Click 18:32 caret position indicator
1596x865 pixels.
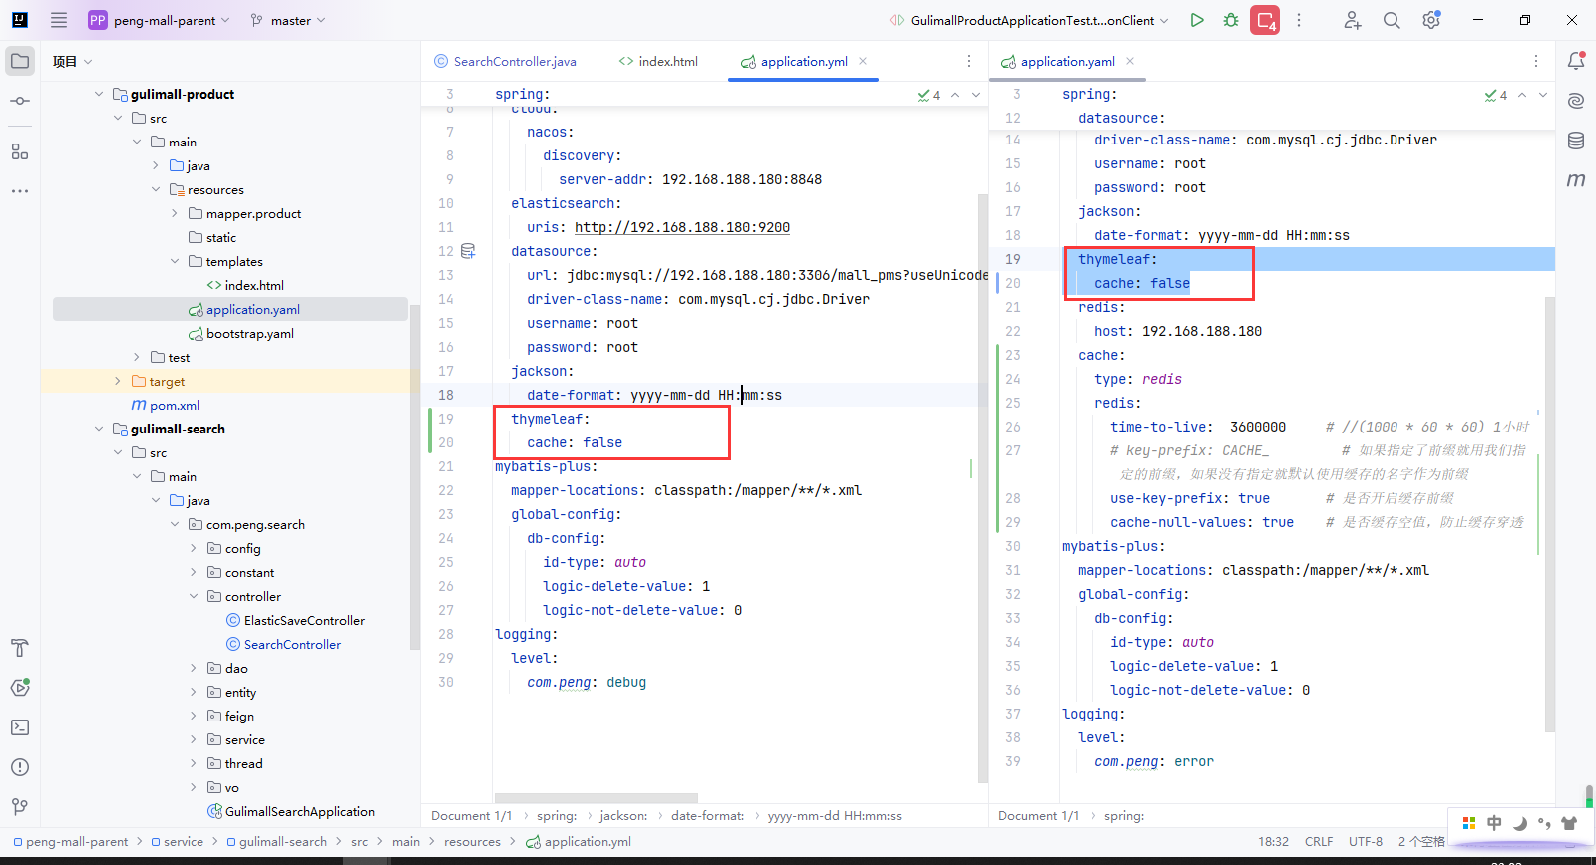pos(1273,841)
